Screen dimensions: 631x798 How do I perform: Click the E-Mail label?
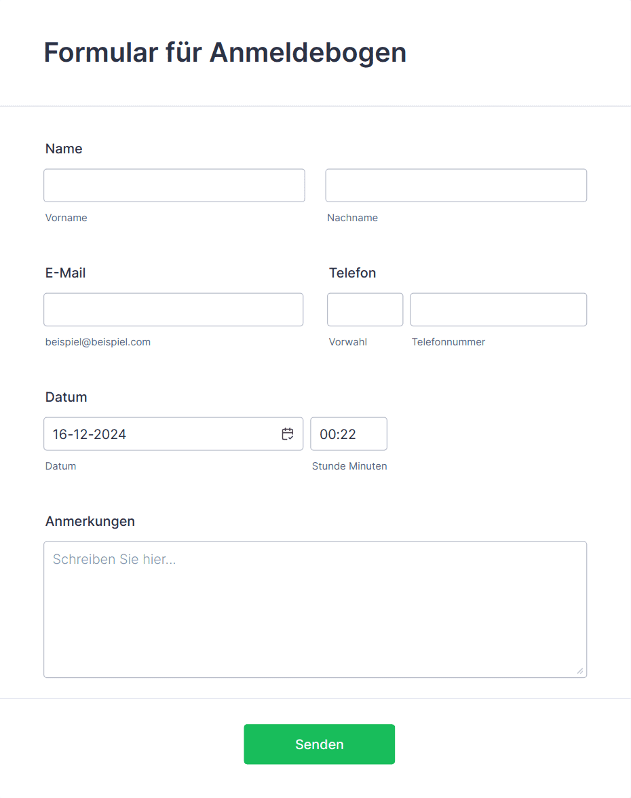(66, 273)
